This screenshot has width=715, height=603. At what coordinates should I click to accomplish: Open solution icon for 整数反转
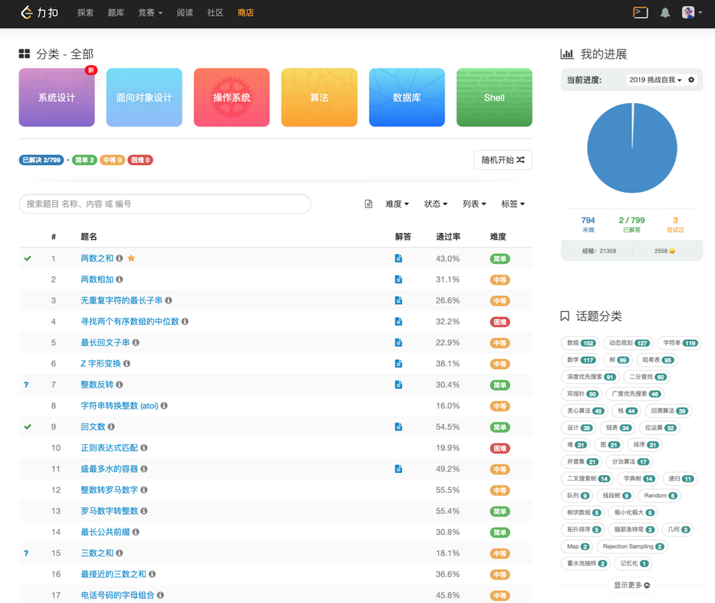coord(398,385)
